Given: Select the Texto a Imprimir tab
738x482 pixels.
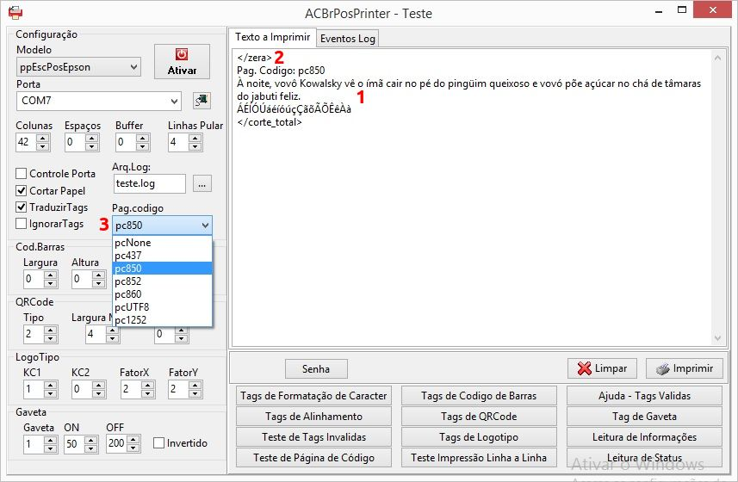Looking at the screenshot, I should pyautogui.click(x=272, y=37).
